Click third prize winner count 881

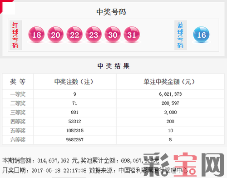pos(74,112)
